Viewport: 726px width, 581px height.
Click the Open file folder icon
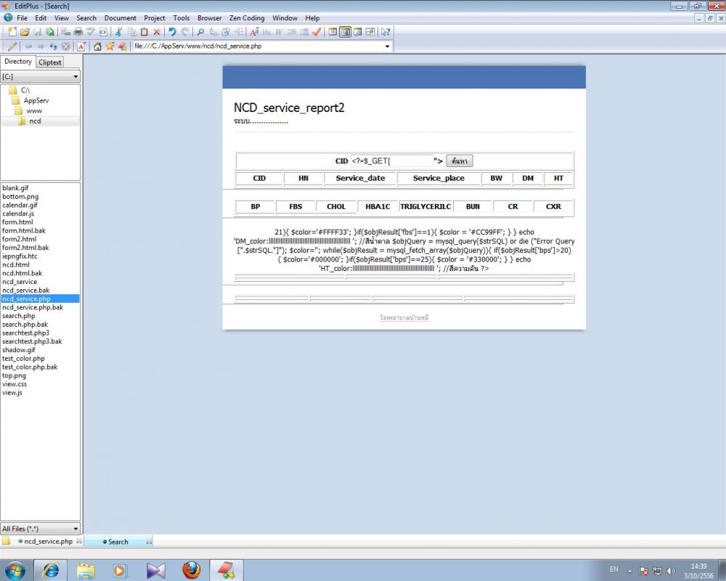tap(25, 32)
